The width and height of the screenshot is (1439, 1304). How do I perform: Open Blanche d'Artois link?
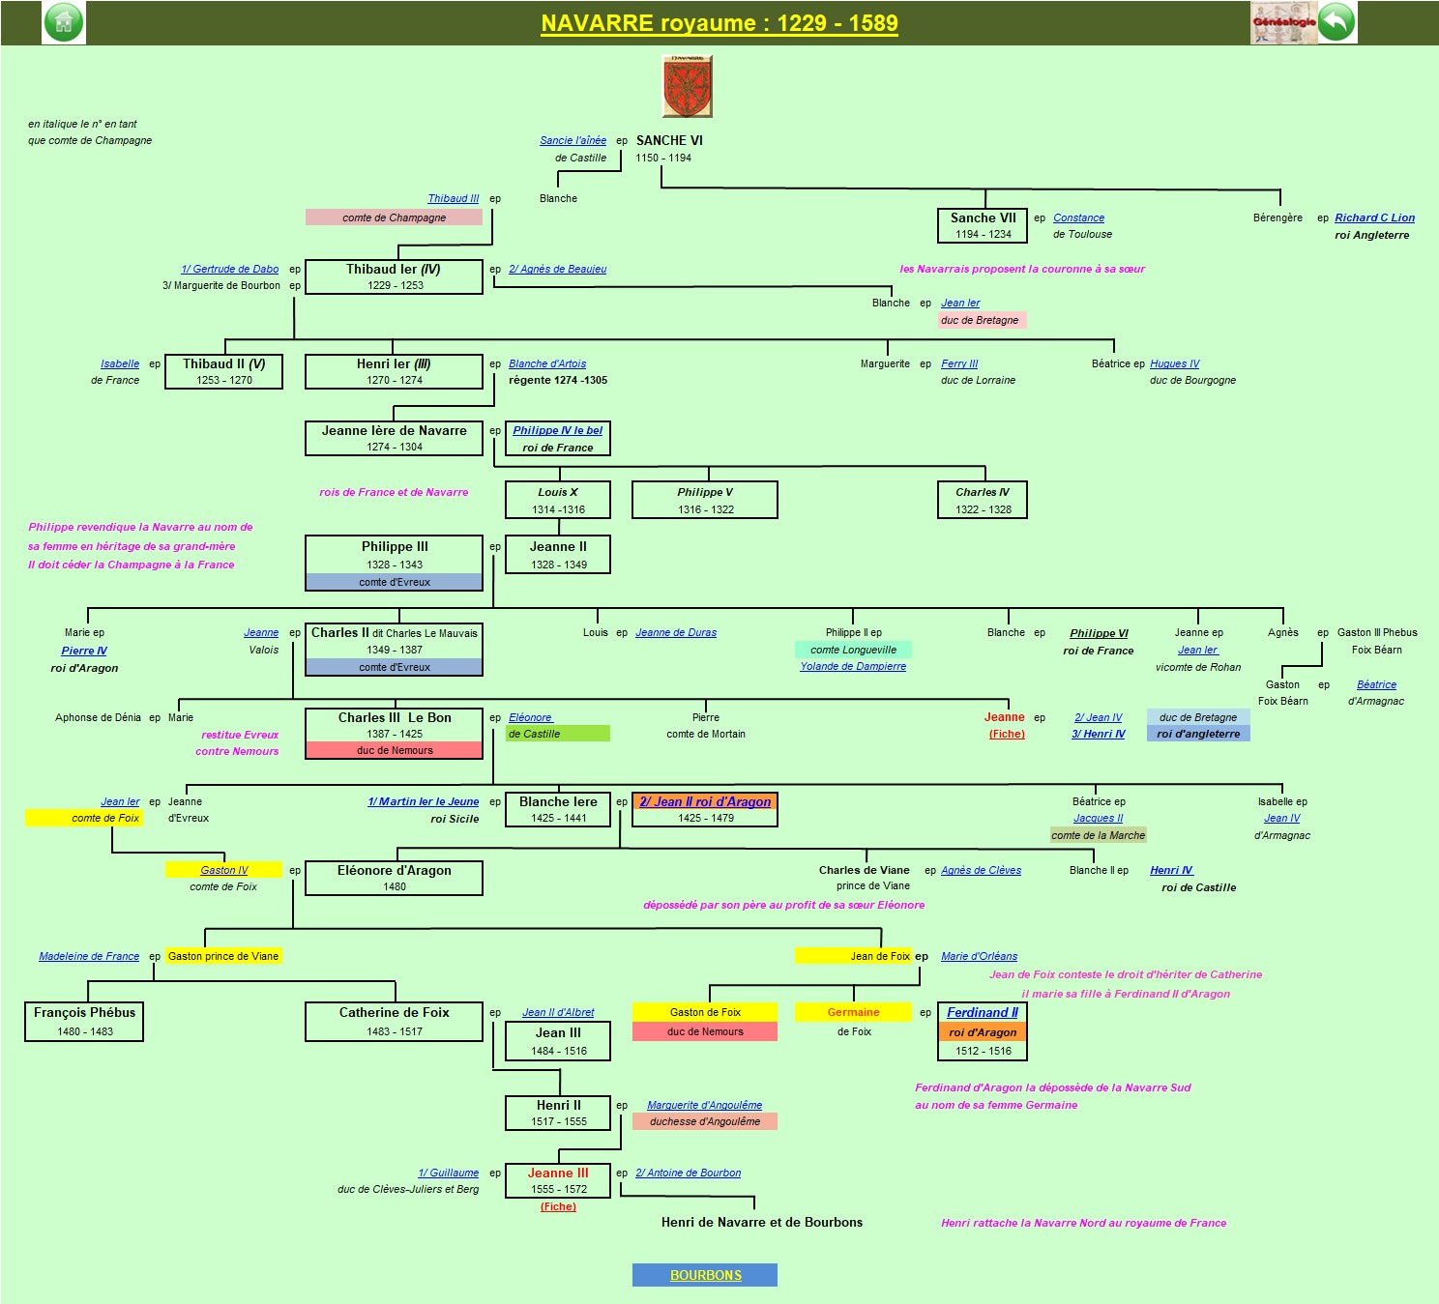[547, 363]
